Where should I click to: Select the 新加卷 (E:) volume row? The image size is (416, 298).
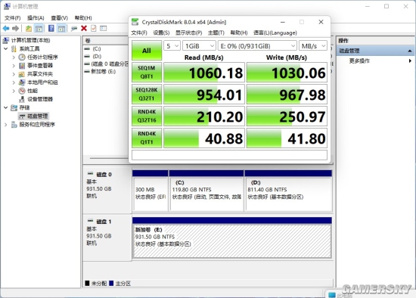106,72
